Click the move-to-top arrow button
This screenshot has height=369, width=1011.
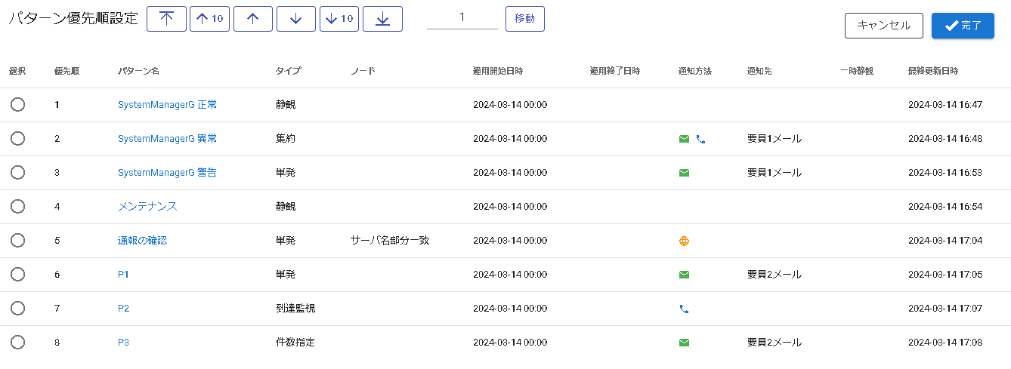click(x=166, y=19)
